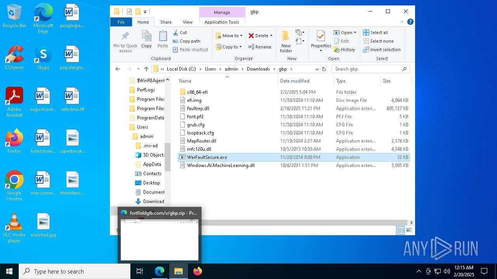Open the Delete dropdown

[x=260, y=36]
